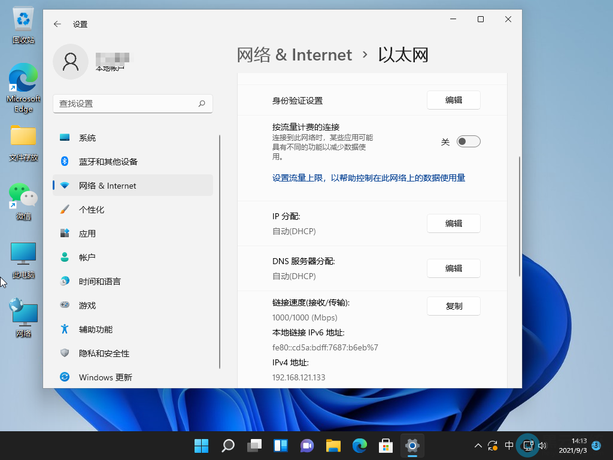Show hidden system tray icons chevron

coord(478,446)
